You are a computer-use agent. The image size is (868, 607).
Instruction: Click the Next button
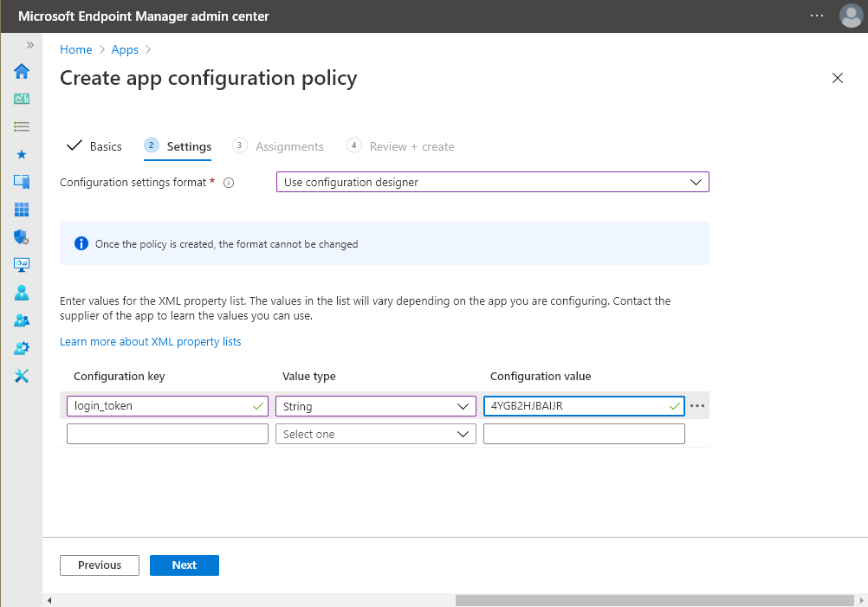[x=185, y=565]
